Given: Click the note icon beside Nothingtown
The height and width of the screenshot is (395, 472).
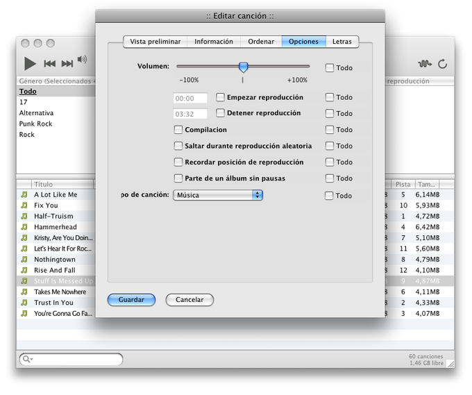Looking at the screenshot, I should point(24,260).
